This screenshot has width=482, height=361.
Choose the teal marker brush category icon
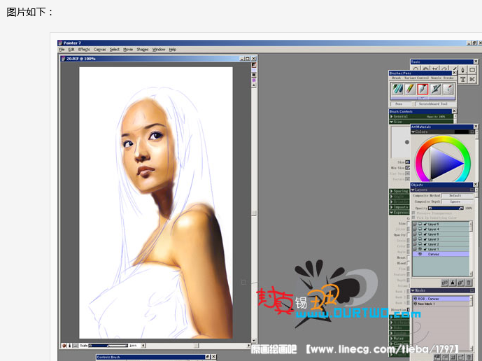[x=397, y=89]
